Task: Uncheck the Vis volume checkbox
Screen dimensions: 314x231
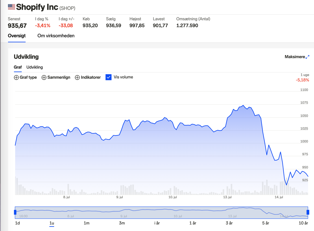Action: point(109,77)
